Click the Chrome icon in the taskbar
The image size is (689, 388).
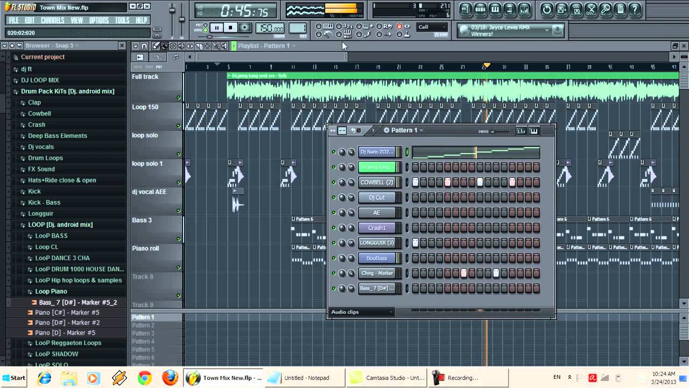pyautogui.click(x=144, y=378)
